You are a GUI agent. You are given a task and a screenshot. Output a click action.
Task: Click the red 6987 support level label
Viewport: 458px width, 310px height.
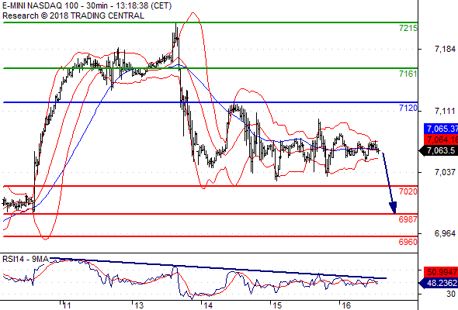tap(408, 219)
